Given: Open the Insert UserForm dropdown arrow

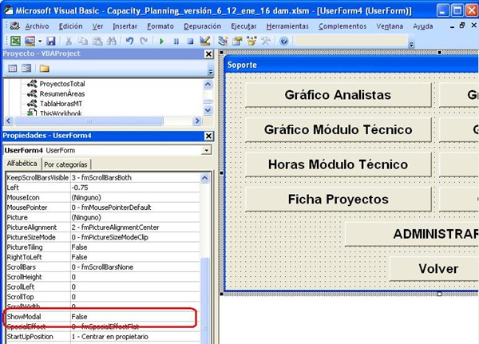Looking at the screenshot, I should click(40, 41).
